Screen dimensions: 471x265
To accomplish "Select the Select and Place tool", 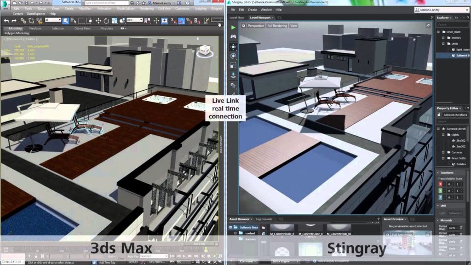I will coord(122,21).
